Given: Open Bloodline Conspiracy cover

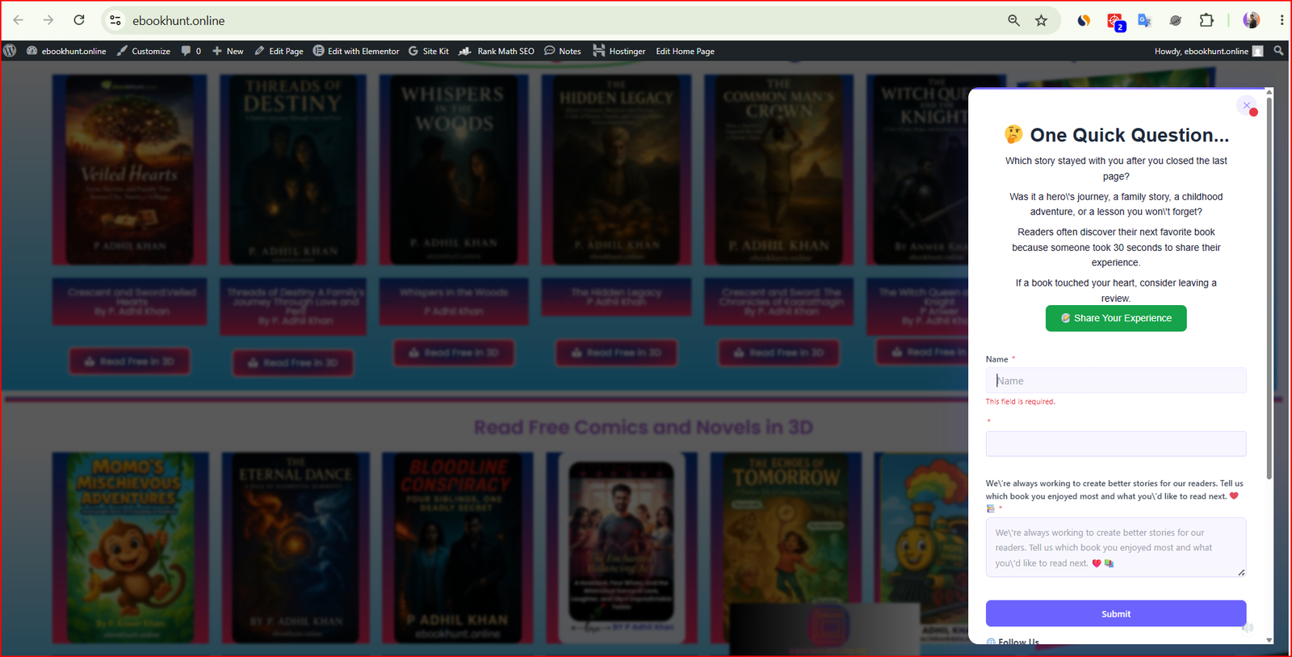Looking at the screenshot, I should click(x=458, y=547).
